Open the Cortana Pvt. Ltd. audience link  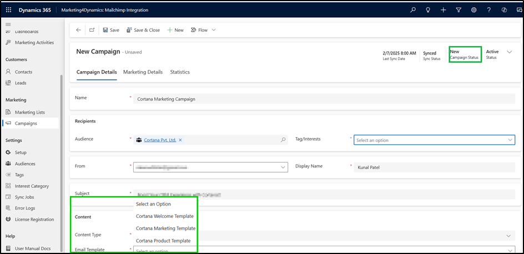(x=160, y=140)
